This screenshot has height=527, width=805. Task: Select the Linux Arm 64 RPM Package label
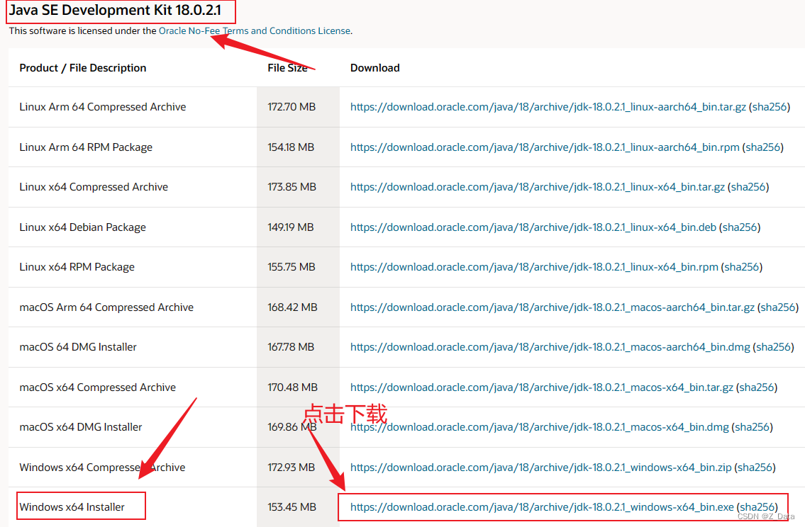pos(86,147)
